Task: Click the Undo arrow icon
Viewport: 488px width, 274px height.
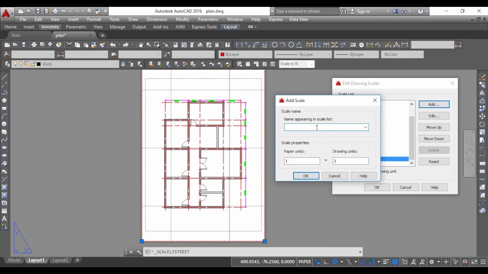Action: [x=113, y=45]
